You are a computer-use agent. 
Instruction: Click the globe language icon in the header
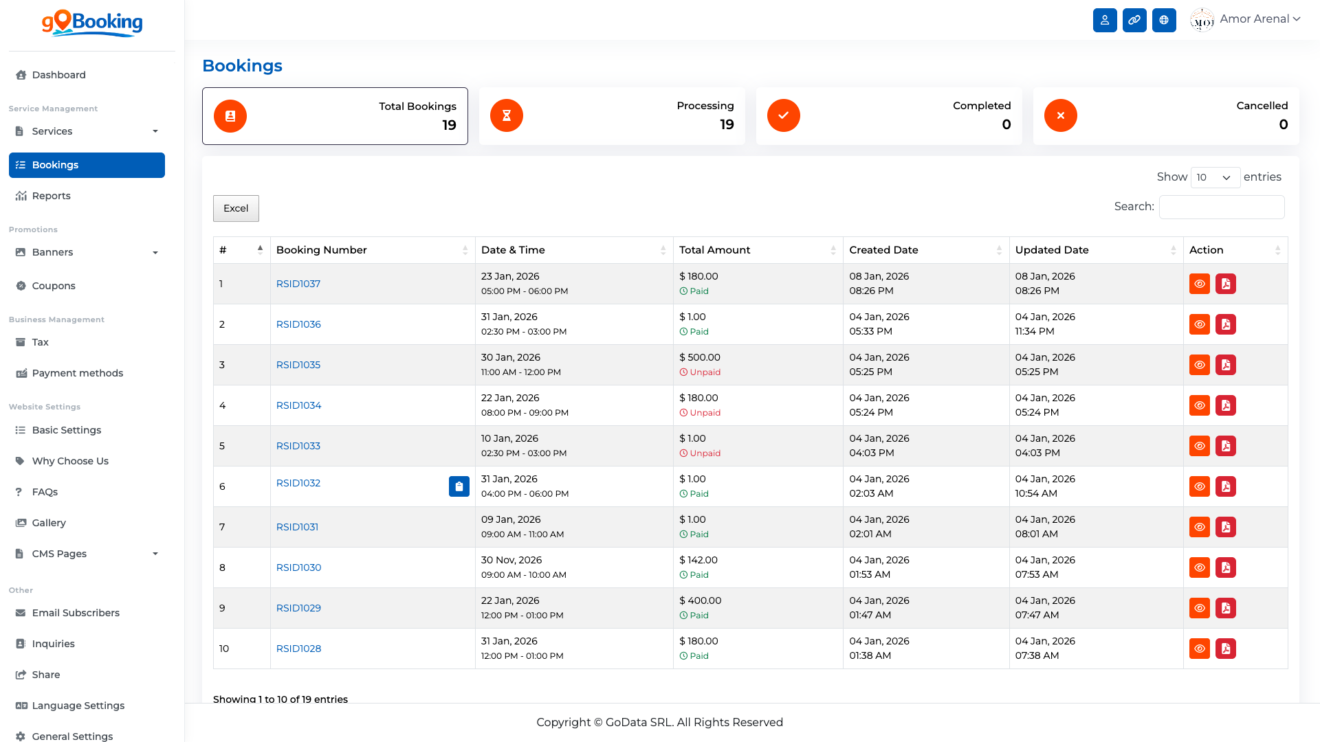coord(1164,20)
